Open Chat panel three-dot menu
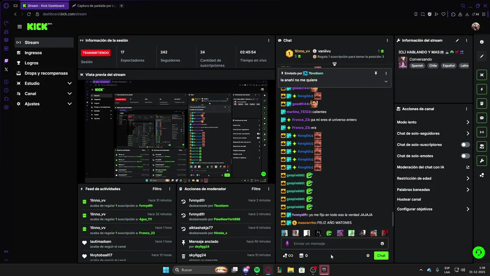Screen dimensions: 490x276 [387, 40]
